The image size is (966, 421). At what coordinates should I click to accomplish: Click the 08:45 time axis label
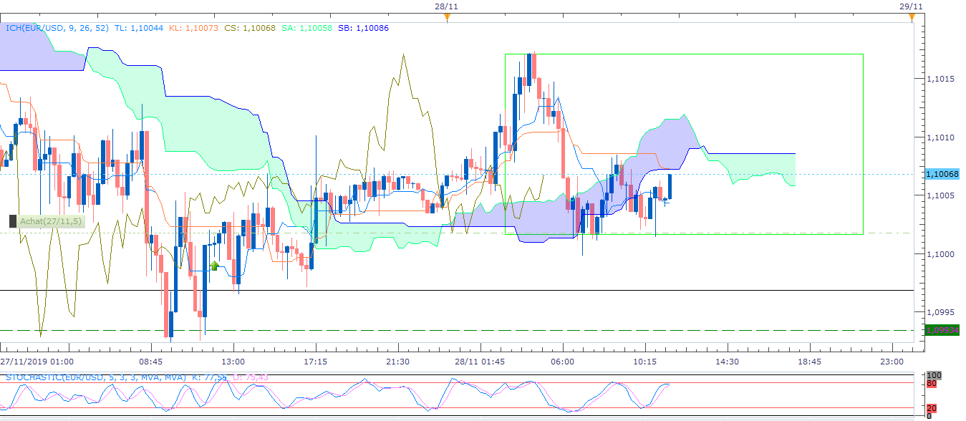[x=151, y=362]
